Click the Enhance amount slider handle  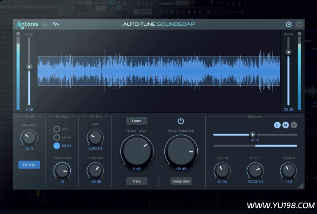tap(252, 134)
